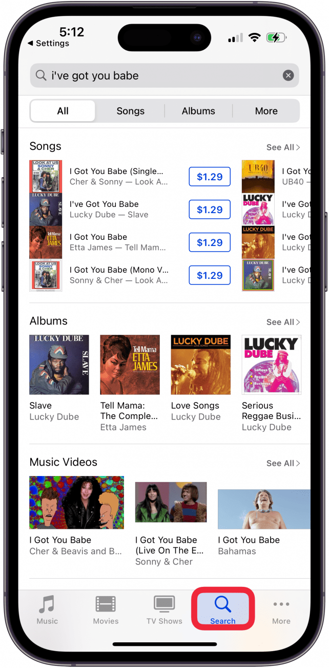Open the Tell Mama album cover
Image resolution: width=329 pixels, height=668 pixels.
pos(130,365)
